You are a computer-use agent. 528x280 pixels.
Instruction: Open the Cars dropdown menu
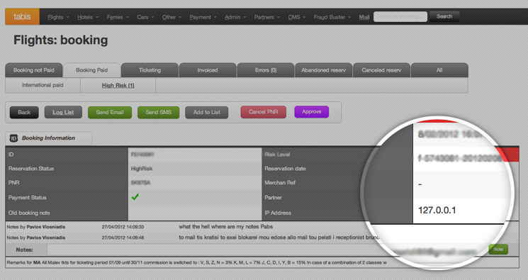(x=145, y=17)
